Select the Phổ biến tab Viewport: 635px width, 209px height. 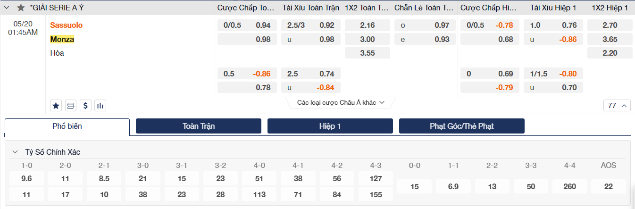tap(67, 126)
